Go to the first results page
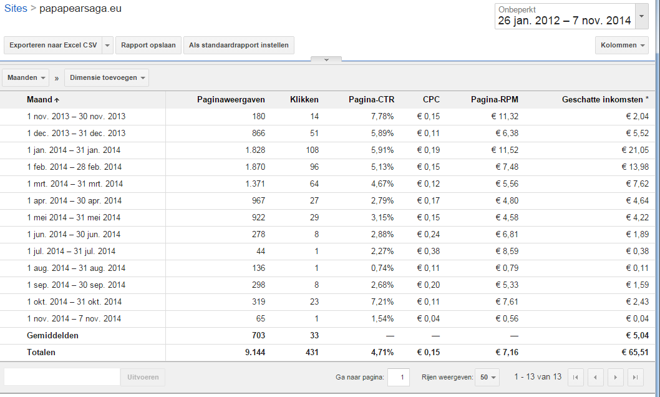This screenshot has height=397, width=660. coord(575,377)
